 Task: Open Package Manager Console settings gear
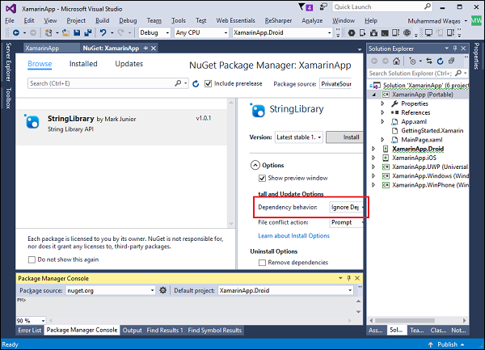(x=163, y=290)
